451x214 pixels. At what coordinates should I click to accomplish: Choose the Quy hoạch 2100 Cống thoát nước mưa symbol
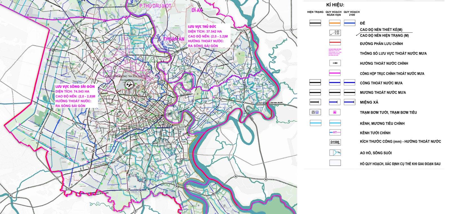(350, 83)
